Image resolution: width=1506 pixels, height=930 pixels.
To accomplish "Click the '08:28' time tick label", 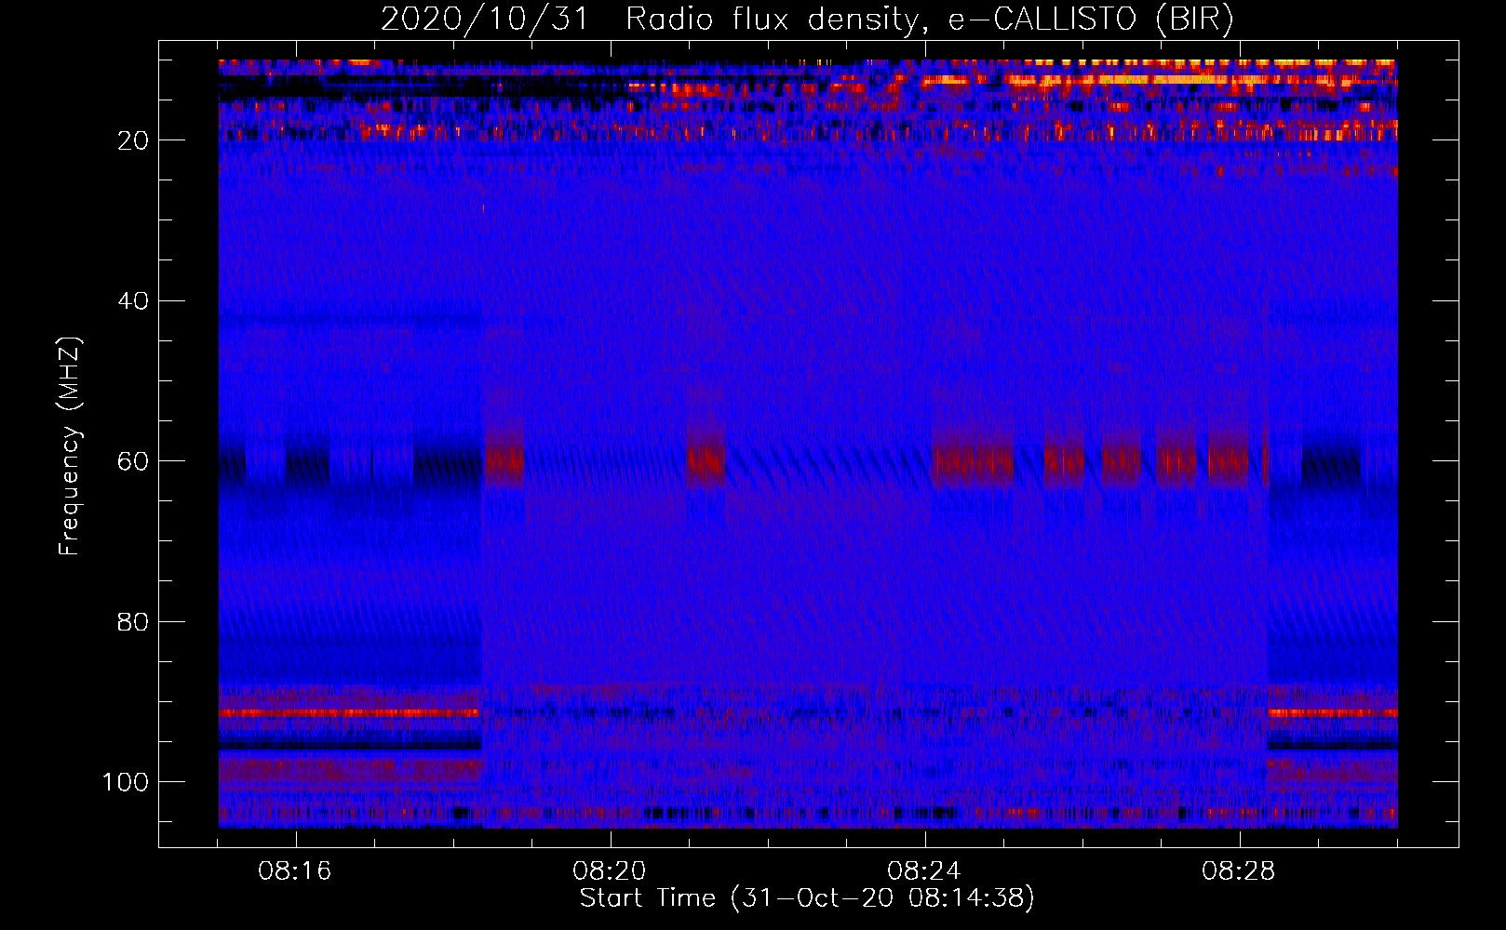I will coord(1240,871).
